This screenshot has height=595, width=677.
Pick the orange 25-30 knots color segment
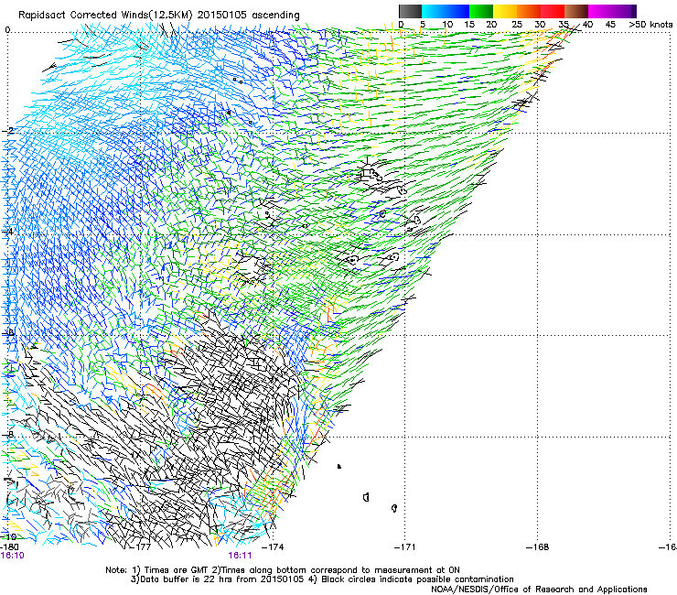[529, 11]
